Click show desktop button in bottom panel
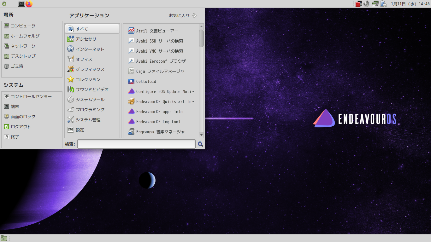The image size is (431, 242). [x=4, y=238]
